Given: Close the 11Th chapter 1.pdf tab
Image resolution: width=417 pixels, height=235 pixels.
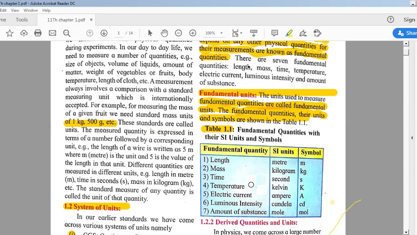Looking at the screenshot, I should coord(91,20).
